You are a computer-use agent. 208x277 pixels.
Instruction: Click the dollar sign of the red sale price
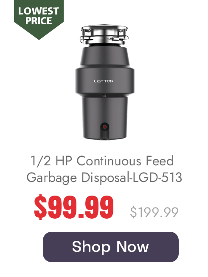coord(41,207)
